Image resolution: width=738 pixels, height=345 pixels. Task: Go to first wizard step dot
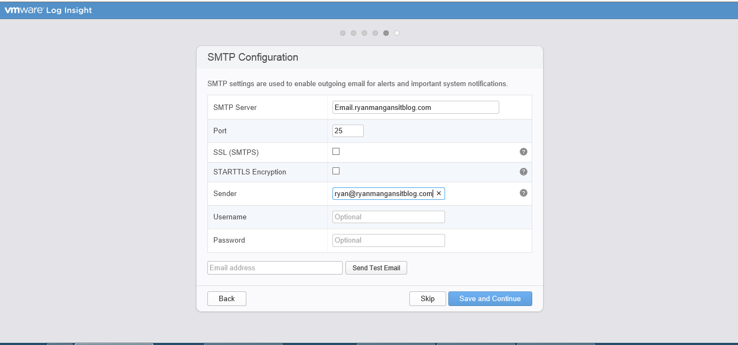click(343, 33)
